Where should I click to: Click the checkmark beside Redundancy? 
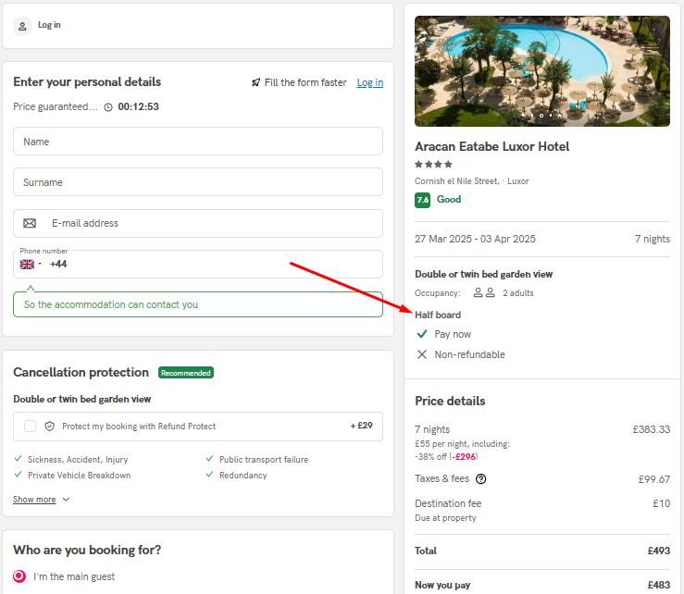tap(209, 475)
